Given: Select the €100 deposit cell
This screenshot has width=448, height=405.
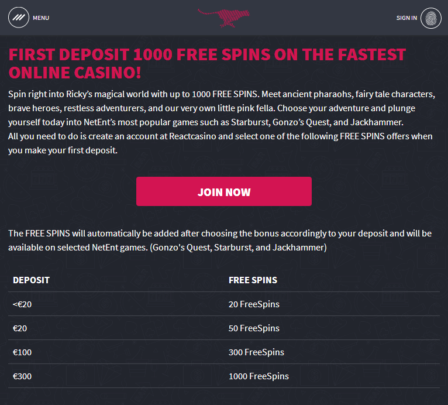Looking at the screenshot, I should [22, 352].
